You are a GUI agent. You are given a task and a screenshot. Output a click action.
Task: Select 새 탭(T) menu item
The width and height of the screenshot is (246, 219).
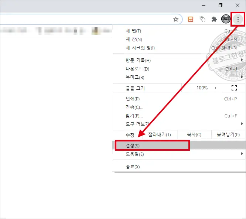click(x=179, y=31)
